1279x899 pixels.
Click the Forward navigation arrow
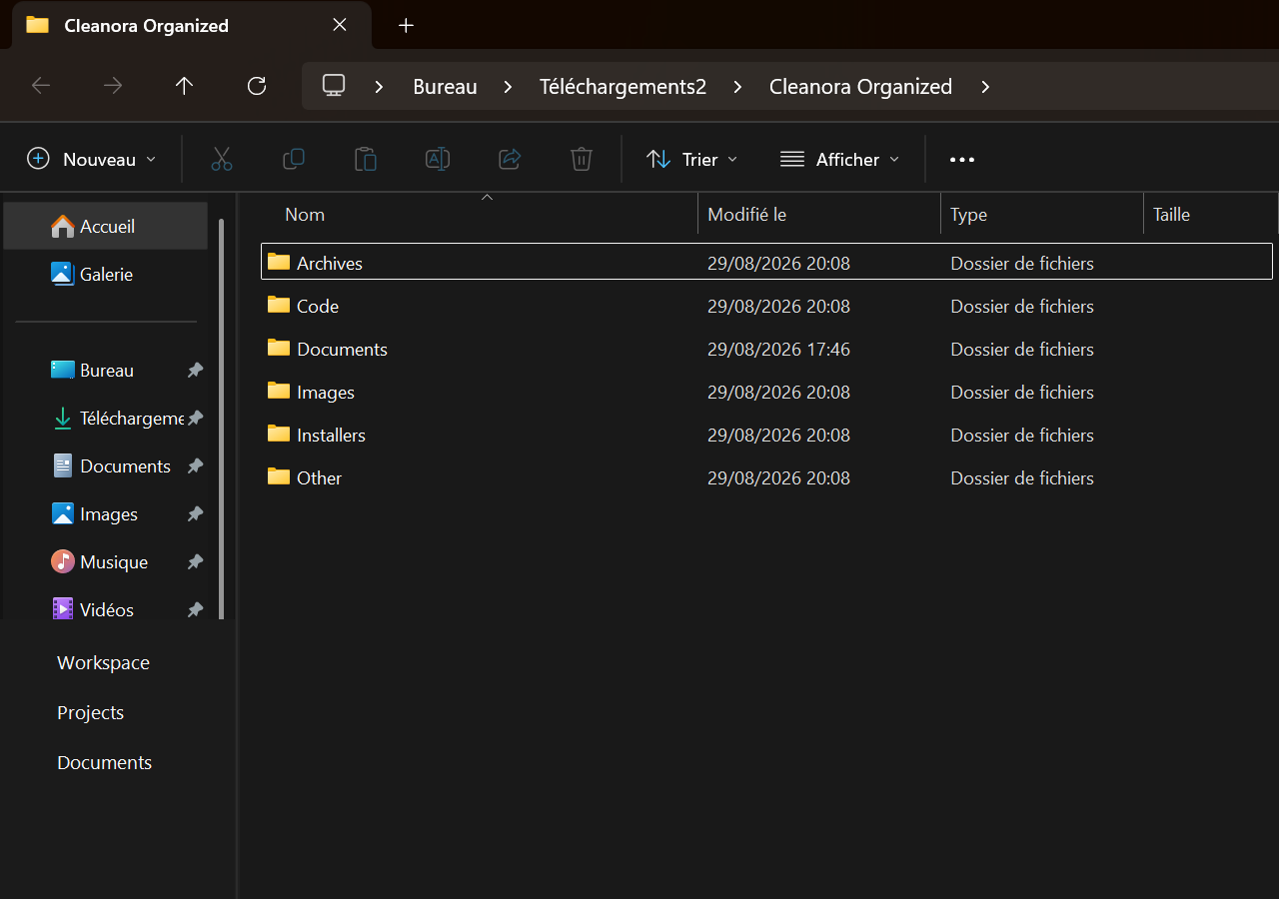tap(113, 86)
